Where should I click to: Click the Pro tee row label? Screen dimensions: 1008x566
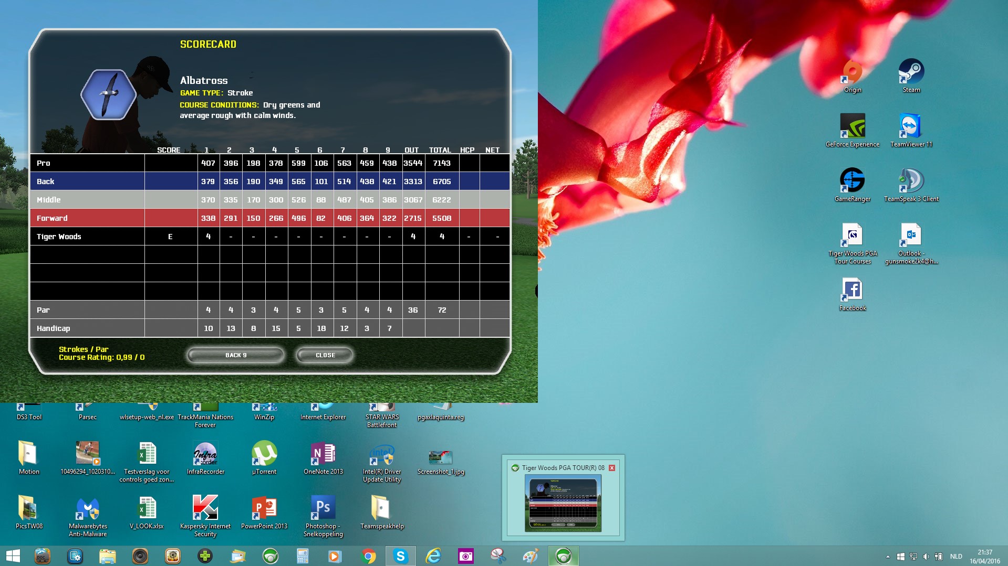point(44,163)
